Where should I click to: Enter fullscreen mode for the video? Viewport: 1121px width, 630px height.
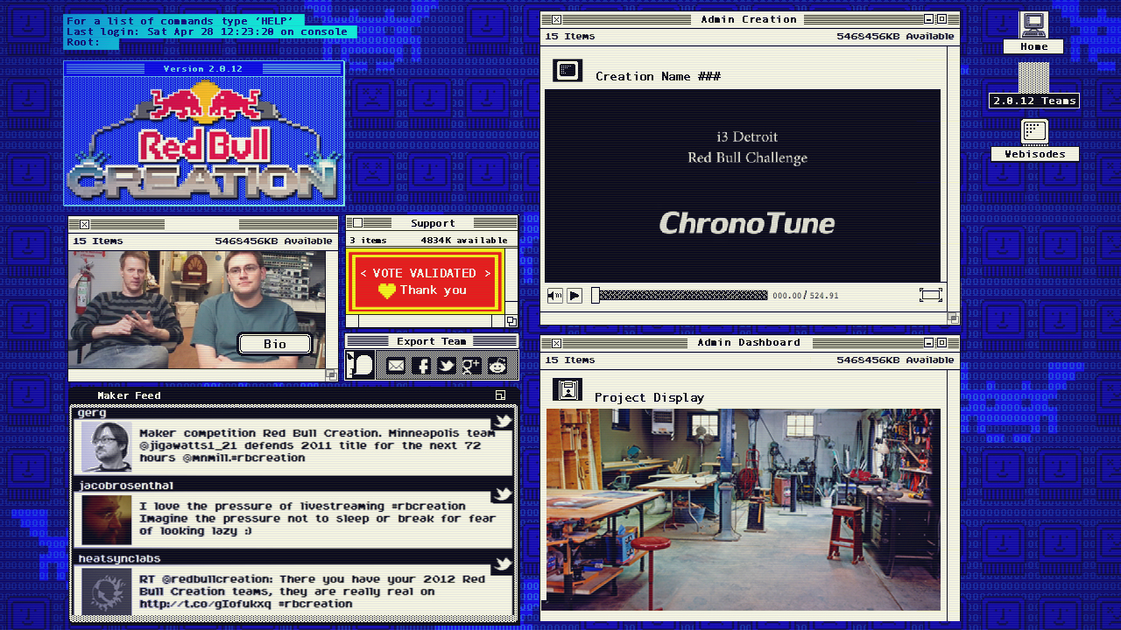(930, 295)
